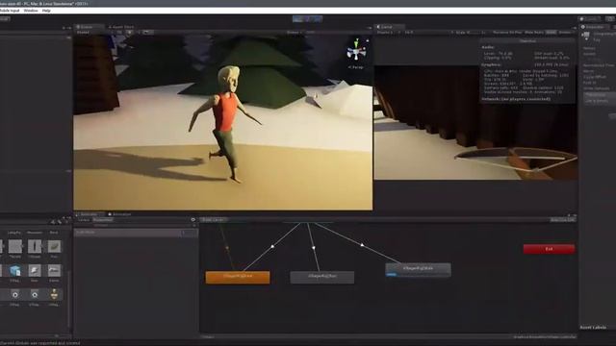The width and height of the screenshot is (616, 346).
Task: Select the Layers tab in the Animator
Action: (84, 220)
